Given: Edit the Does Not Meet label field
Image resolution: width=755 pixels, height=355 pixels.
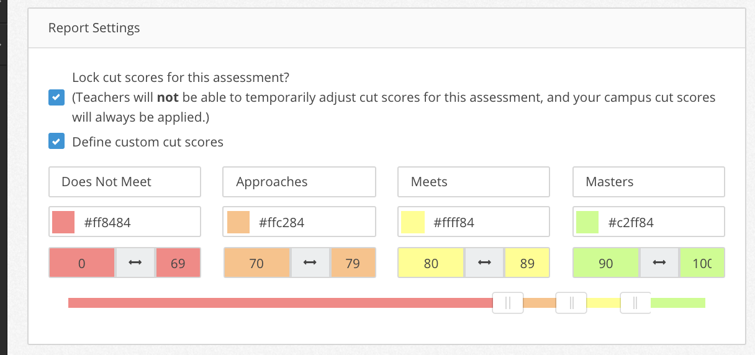Looking at the screenshot, I should 125,182.
